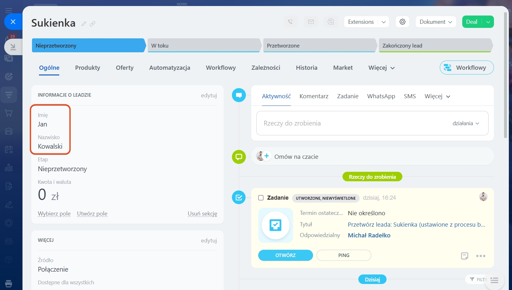Switch to the Produkty tab
The image size is (512, 290).
(87, 68)
